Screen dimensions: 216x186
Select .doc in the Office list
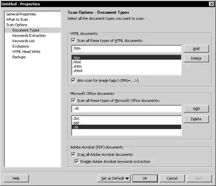coord(126,118)
